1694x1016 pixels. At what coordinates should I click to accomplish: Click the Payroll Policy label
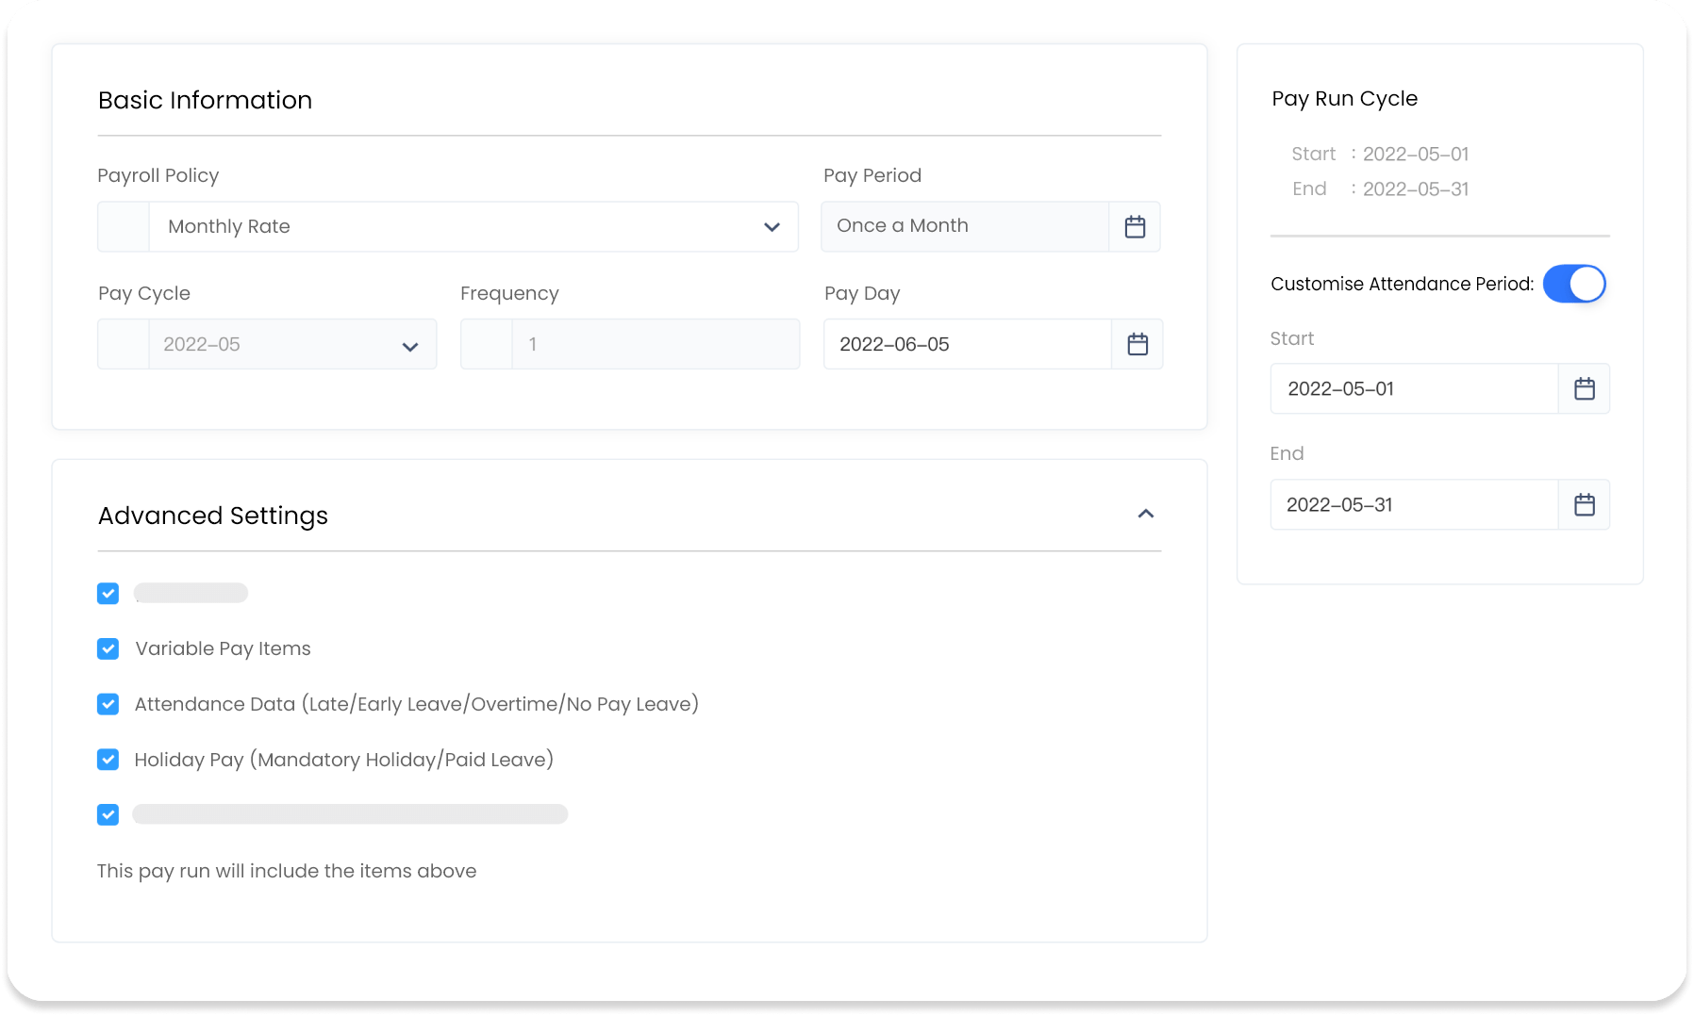click(x=158, y=175)
